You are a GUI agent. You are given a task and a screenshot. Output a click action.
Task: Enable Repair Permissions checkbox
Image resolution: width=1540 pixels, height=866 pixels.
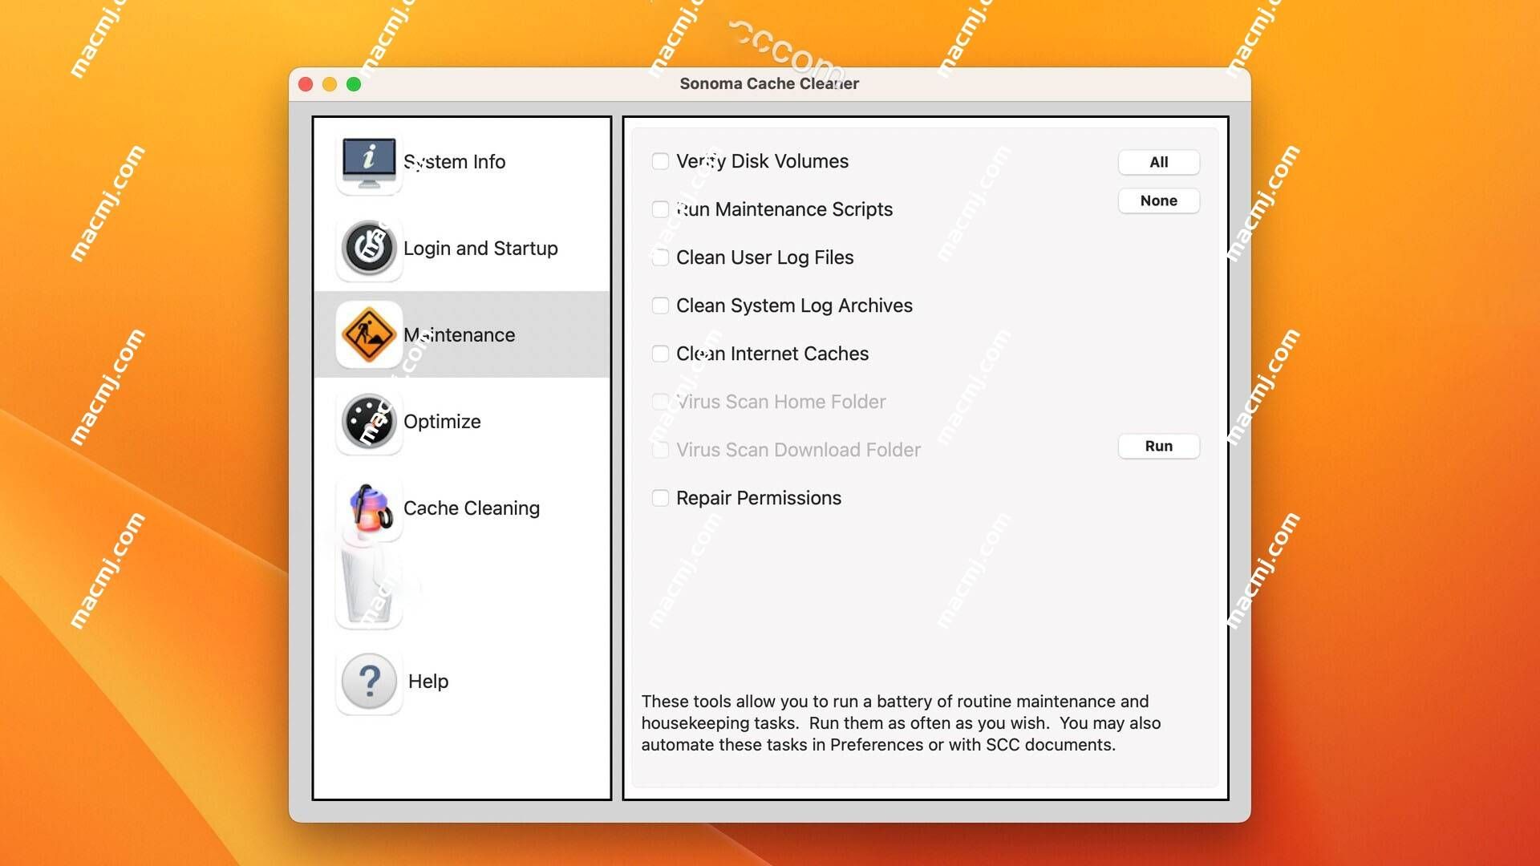click(660, 498)
